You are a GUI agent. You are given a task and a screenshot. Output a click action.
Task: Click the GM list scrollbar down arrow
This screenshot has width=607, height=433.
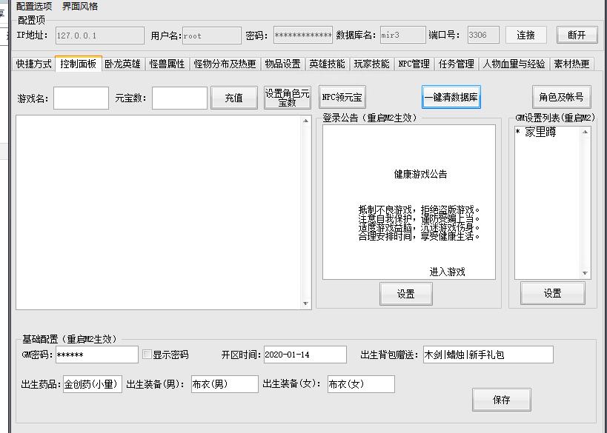click(x=585, y=273)
